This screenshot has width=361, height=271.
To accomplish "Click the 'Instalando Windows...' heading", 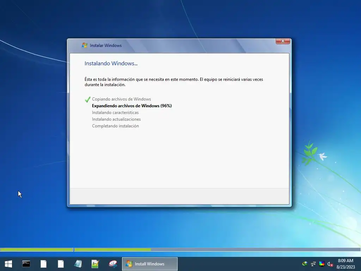I will point(111,64).
